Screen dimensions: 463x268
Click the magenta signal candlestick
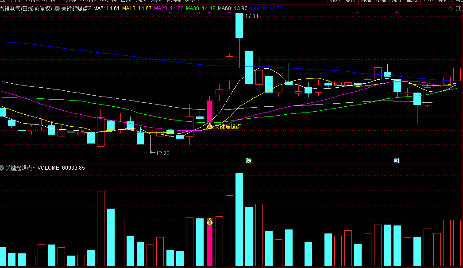210,112
